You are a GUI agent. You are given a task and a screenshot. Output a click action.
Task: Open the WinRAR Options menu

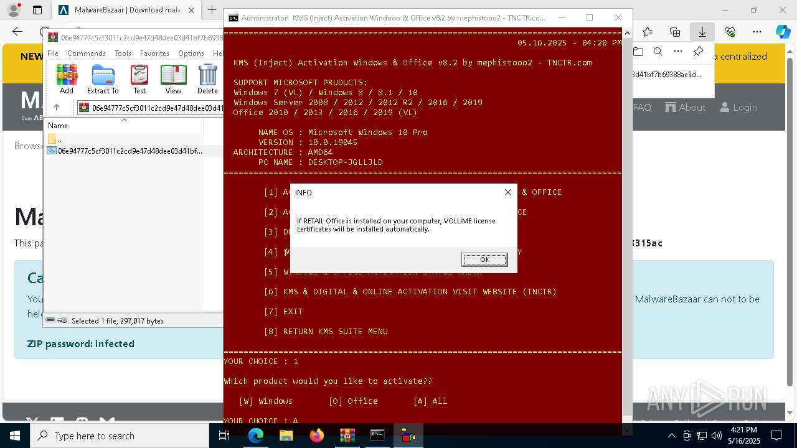[191, 54]
